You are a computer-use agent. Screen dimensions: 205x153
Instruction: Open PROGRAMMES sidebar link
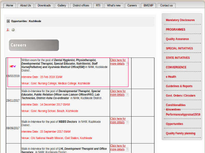(x=176, y=30)
